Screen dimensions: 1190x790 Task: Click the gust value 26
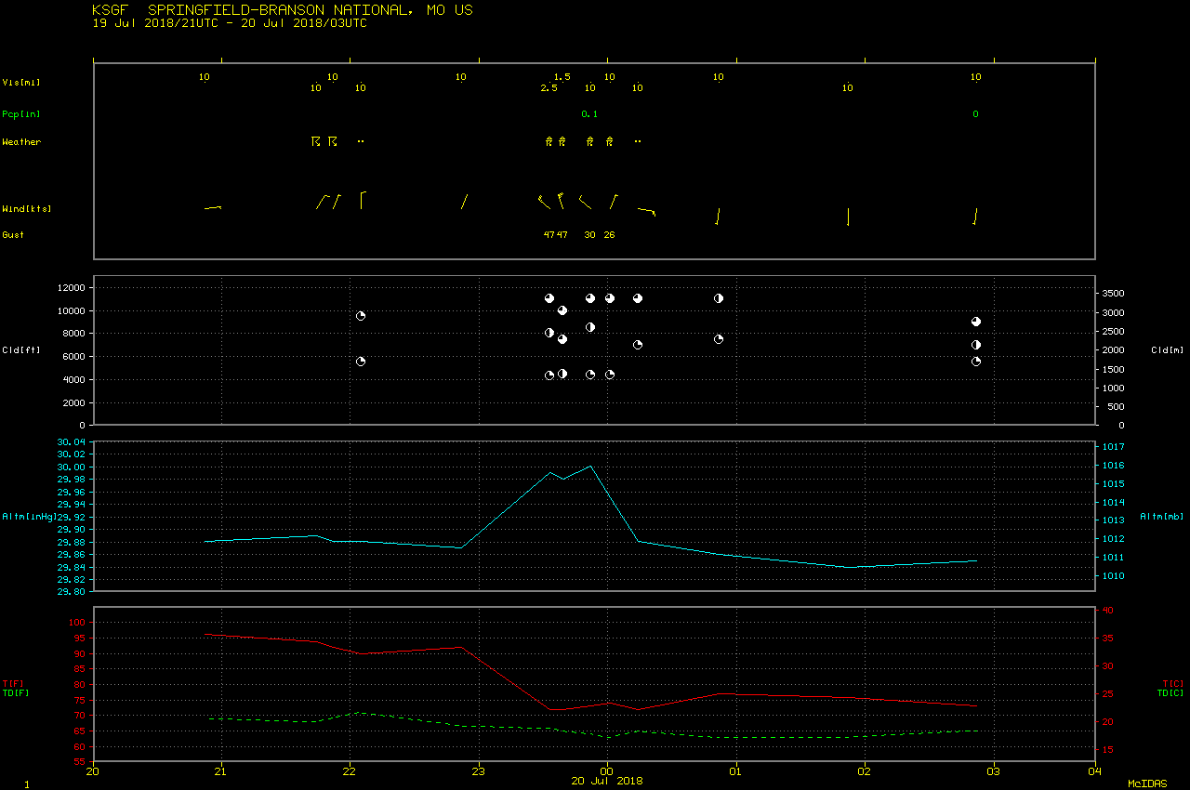point(609,235)
